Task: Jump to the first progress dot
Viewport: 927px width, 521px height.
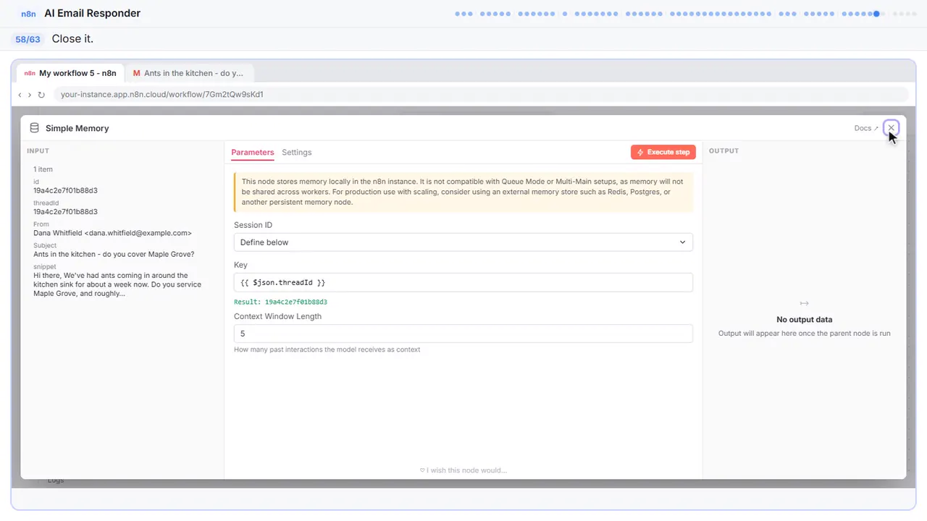Action: click(x=457, y=14)
